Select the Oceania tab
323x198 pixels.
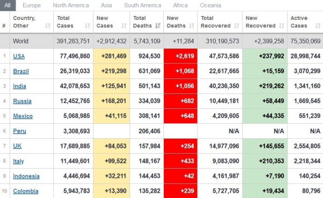click(x=211, y=6)
